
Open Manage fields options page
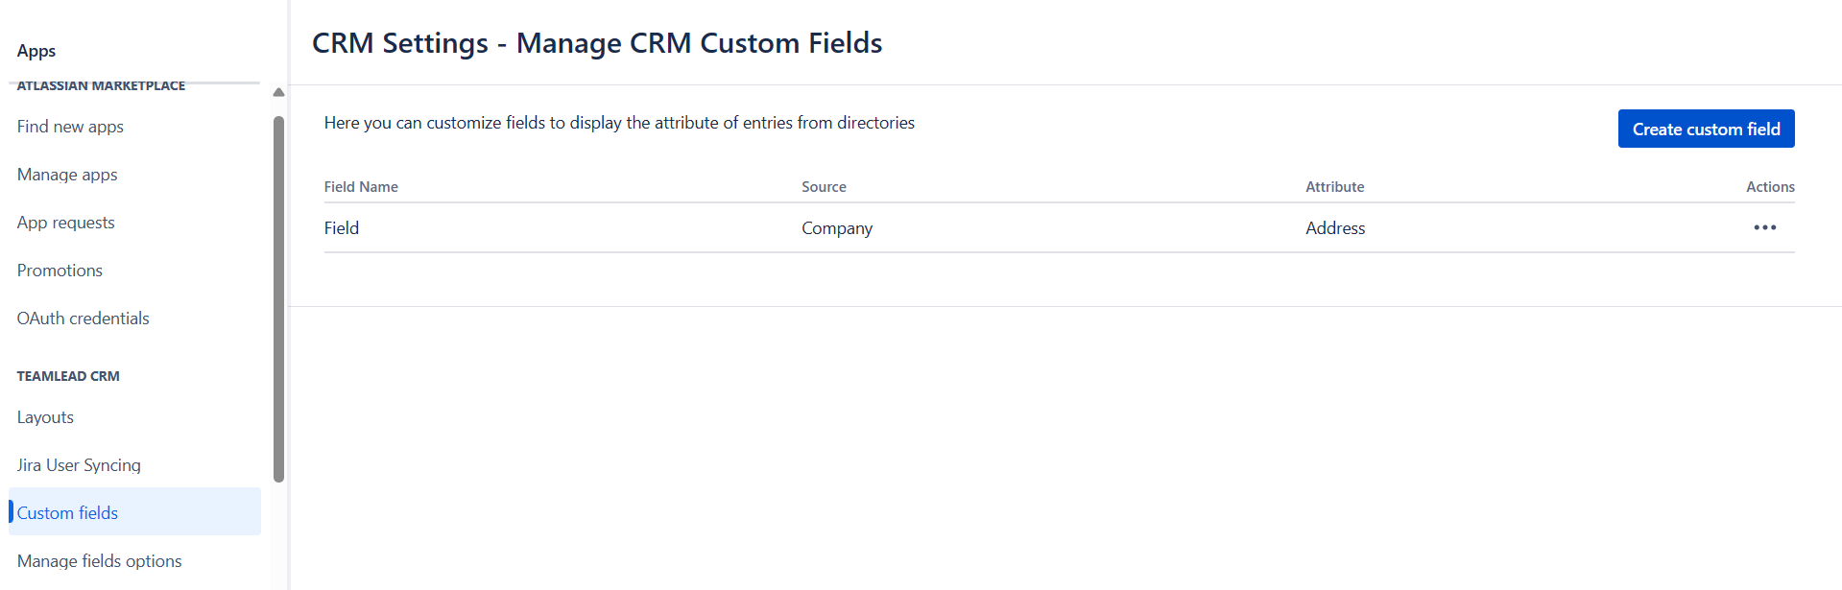coord(99,561)
